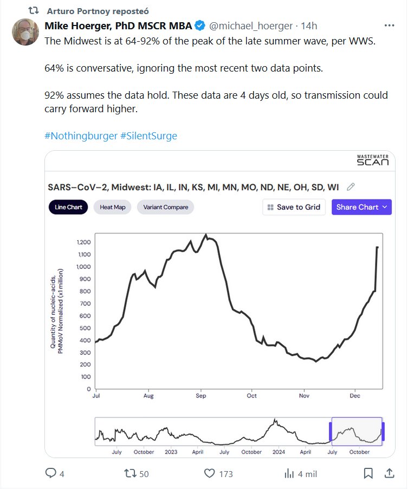Open Mike Hoerger's profile name
The height and width of the screenshot is (489, 414).
click(118, 25)
